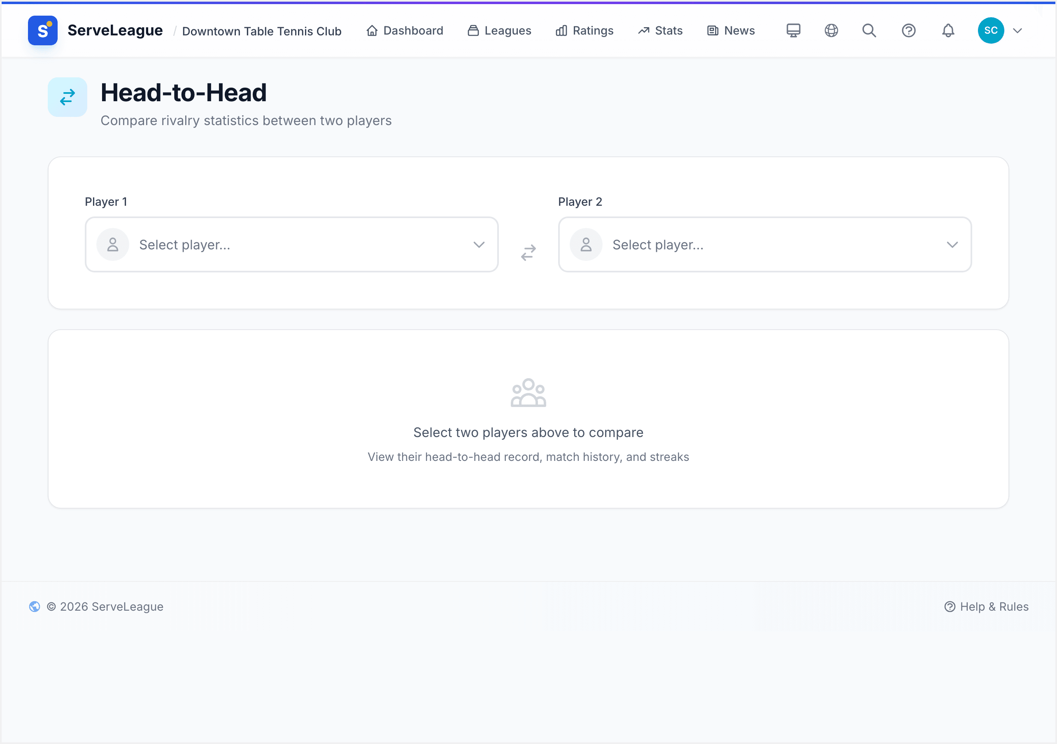The width and height of the screenshot is (1057, 744).
Task: Open the Stats page
Action: point(660,30)
